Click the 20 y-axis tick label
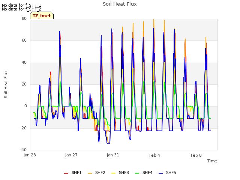This screenshot has width=240, height=180. [24, 84]
